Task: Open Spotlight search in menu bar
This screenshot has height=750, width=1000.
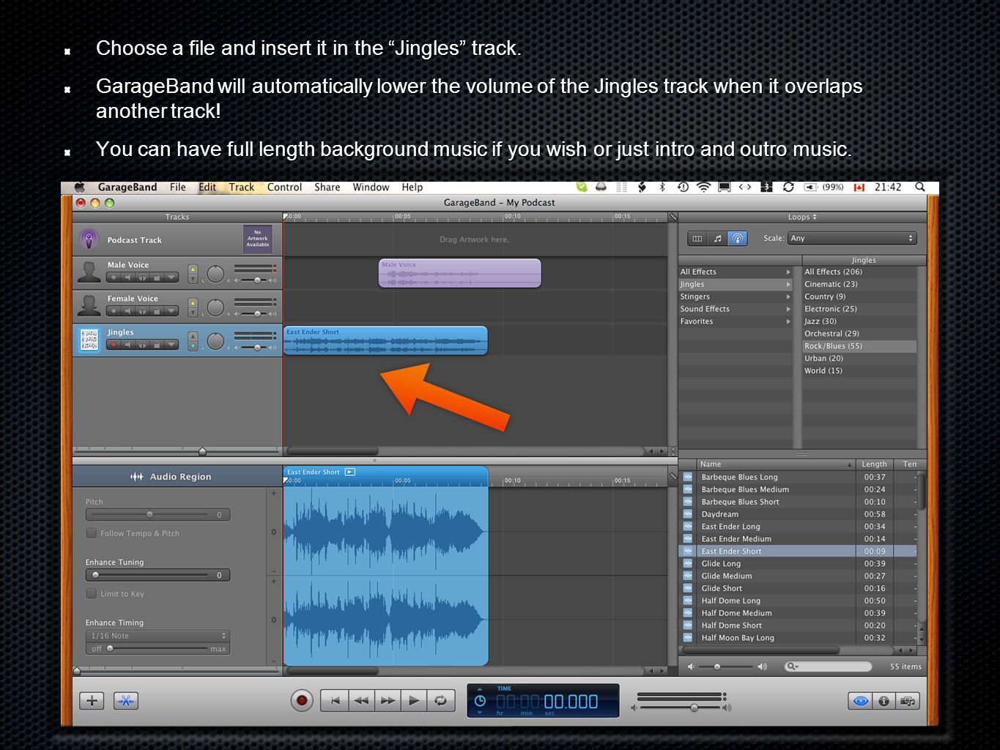Action: click(919, 187)
